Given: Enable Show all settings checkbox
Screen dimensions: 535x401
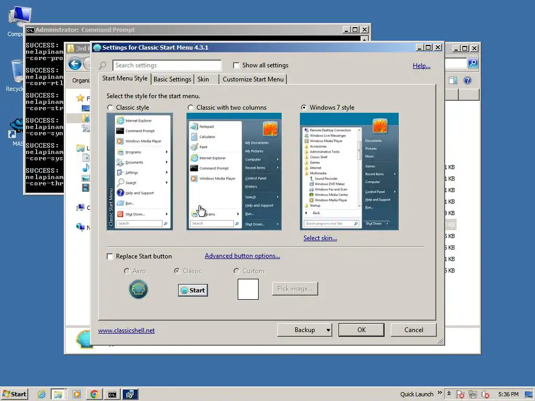Looking at the screenshot, I should pyautogui.click(x=236, y=65).
